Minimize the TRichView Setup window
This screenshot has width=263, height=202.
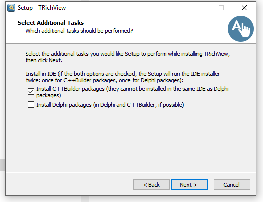199,8
